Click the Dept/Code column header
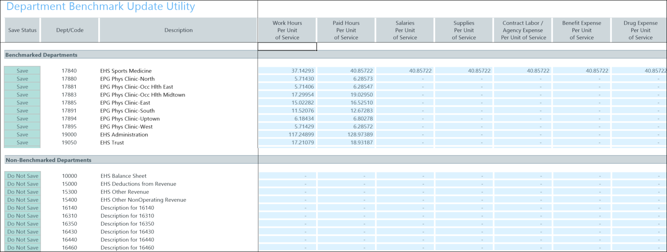Image resolution: width=667 pixels, height=252 pixels. click(70, 30)
